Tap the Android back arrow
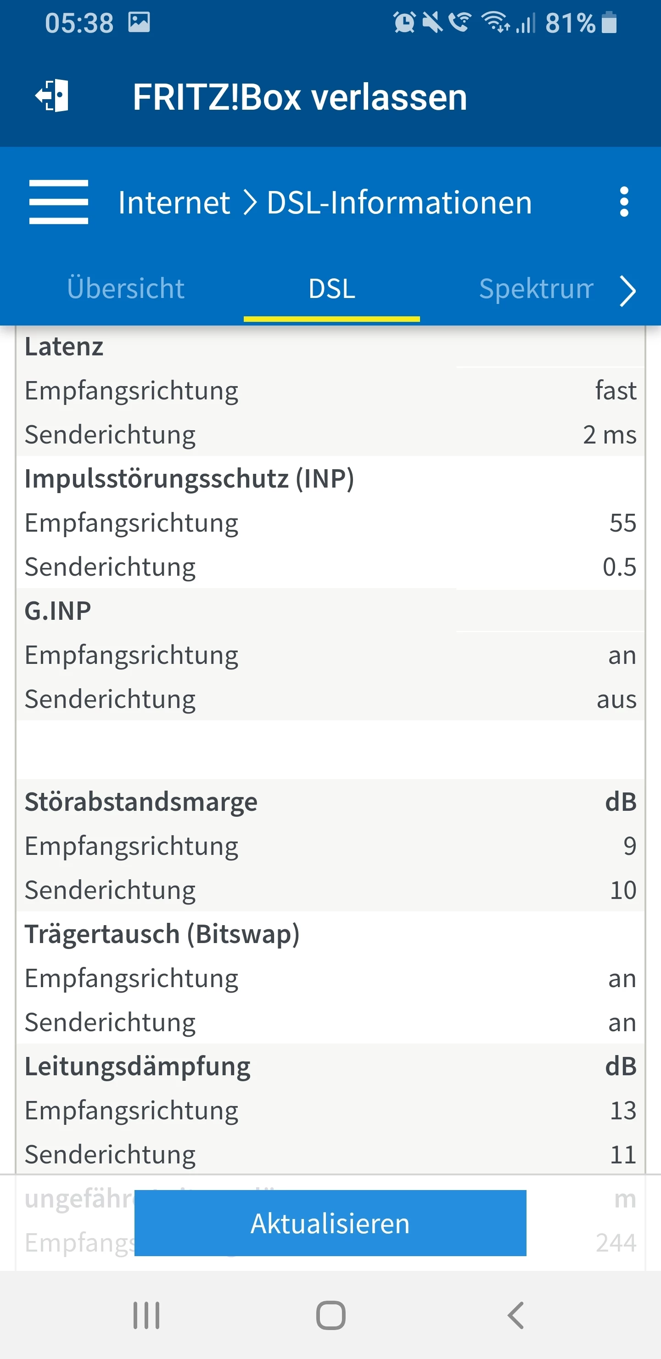Image resolution: width=661 pixels, height=1359 pixels. click(516, 1314)
